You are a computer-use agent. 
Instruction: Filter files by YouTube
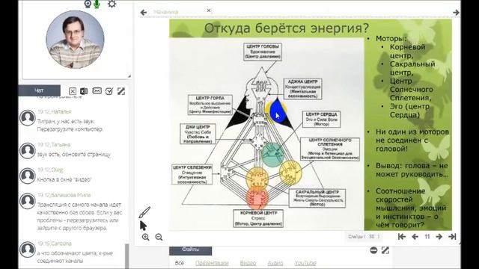point(305,263)
